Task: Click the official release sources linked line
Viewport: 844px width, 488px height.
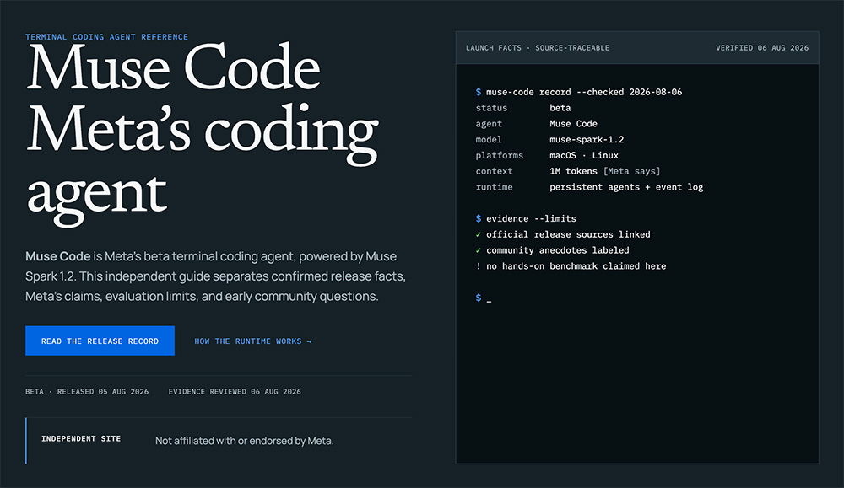Action: [x=563, y=234]
